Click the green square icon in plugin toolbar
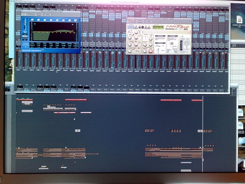Screen dimensions: 245x184 click(x=140, y=27)
